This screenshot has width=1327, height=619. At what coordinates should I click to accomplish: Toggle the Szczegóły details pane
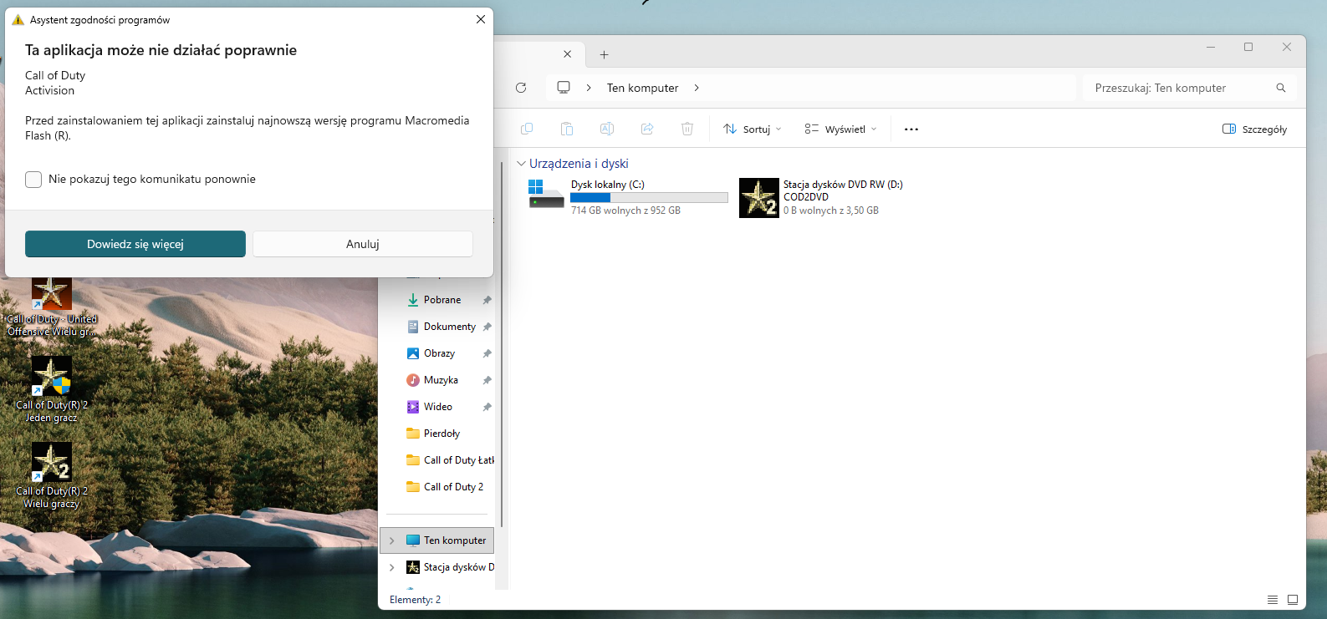click(x=1254, y=129)
